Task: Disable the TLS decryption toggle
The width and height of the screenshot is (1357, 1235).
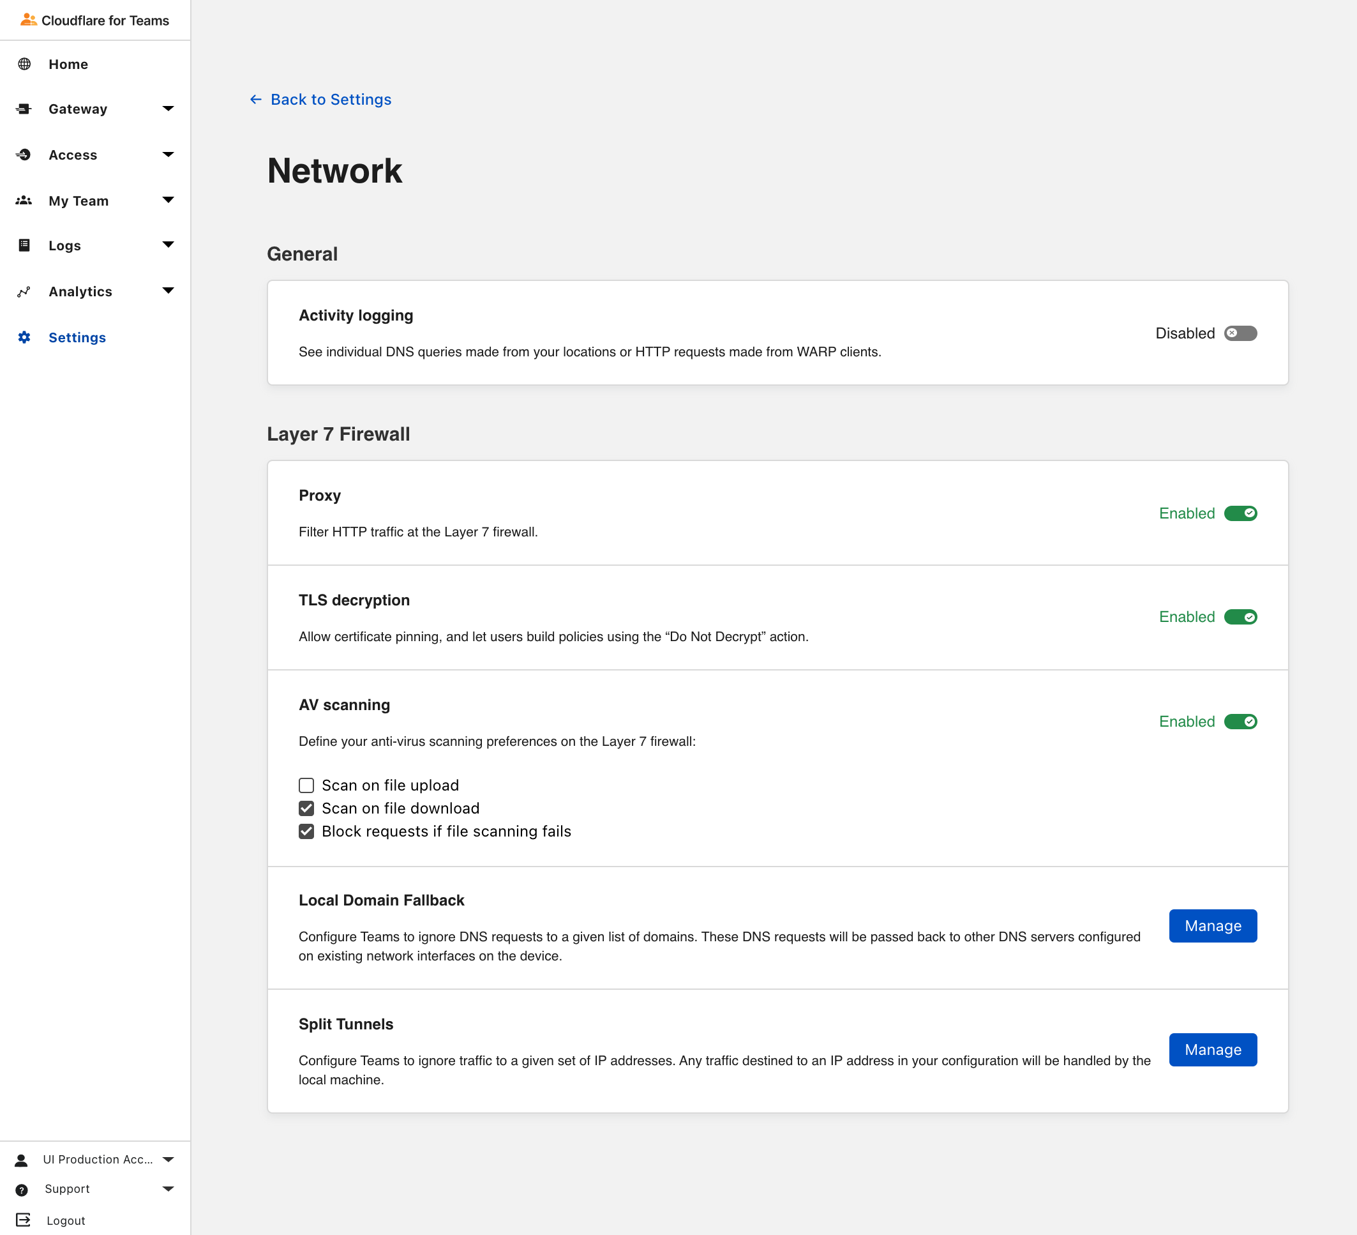Action: pyautogui.click(x=1241, y=616)
